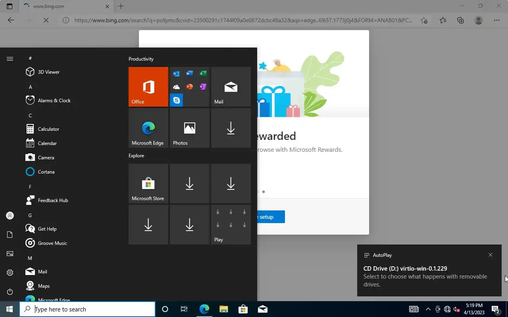Open the Edge Favorites panel
The width and height of the screenshot is (508, 317).
click(443, 20)
